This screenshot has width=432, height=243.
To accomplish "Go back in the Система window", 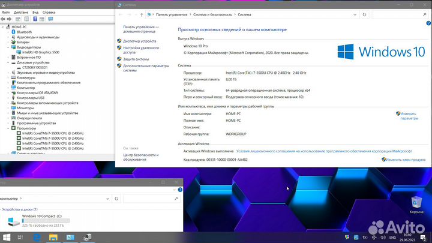I will click(x=121, y=14).
